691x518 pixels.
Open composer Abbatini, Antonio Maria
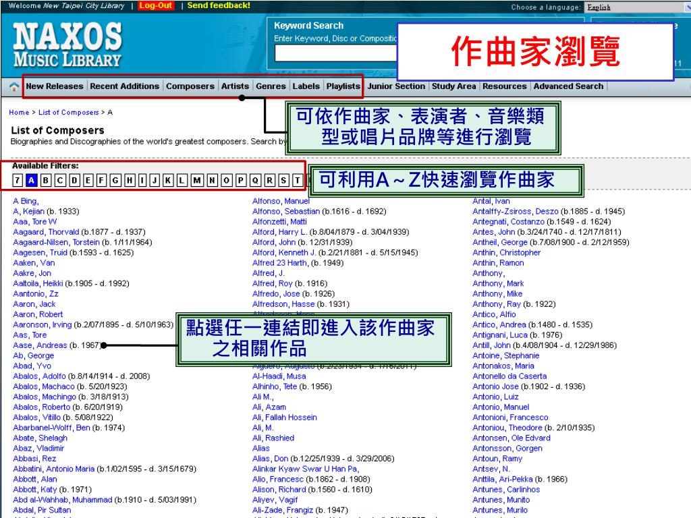(54, 469)
